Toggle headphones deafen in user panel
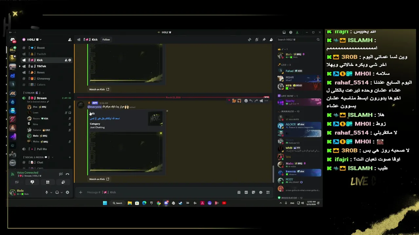The image size is (419, 235). click(x=57, y=192)
